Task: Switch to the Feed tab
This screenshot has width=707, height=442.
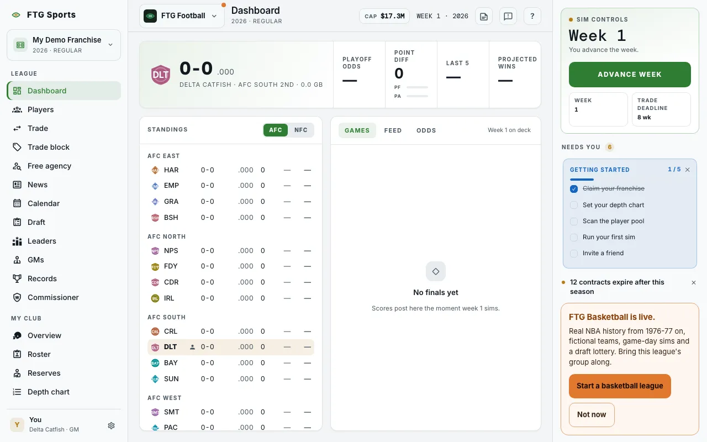Action: pos(393,130)
